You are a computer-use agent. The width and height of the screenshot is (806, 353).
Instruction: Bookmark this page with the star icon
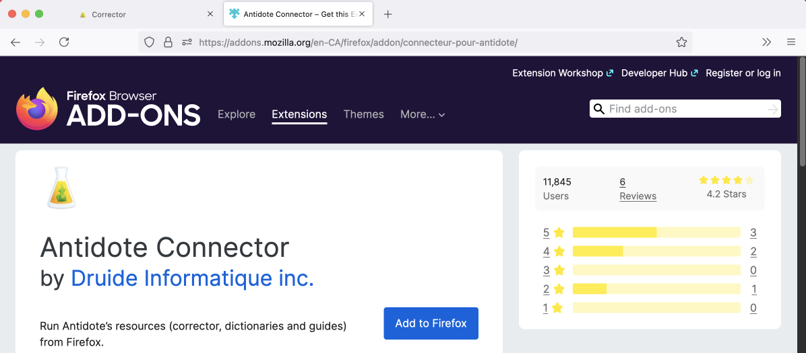coord(681,42)
